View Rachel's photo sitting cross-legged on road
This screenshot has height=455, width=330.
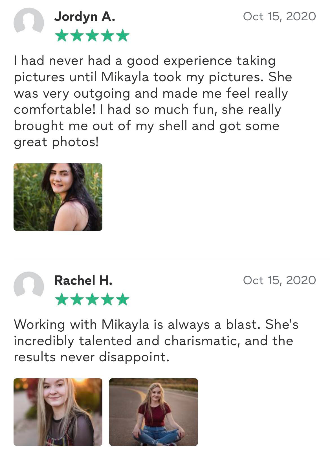click(153, 412)
